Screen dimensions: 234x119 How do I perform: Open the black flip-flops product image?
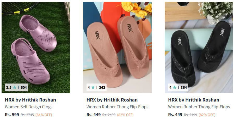(199, 47)
